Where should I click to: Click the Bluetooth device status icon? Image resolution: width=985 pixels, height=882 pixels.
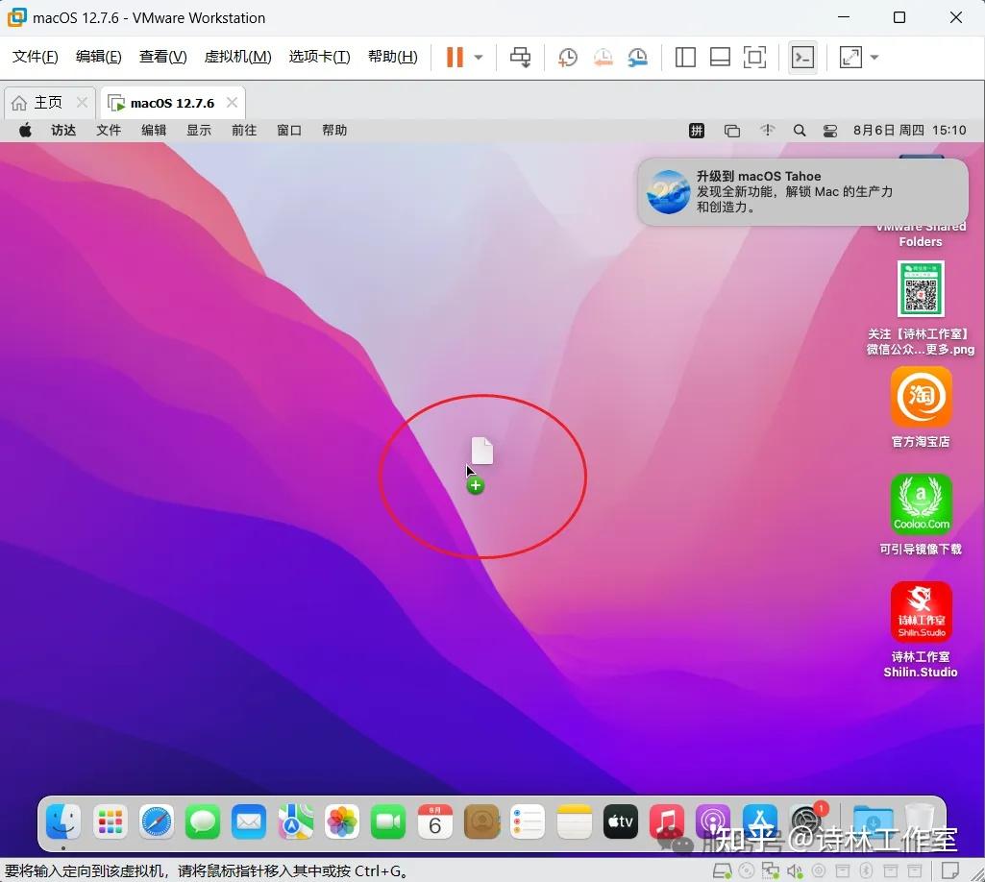coord(866,870)
